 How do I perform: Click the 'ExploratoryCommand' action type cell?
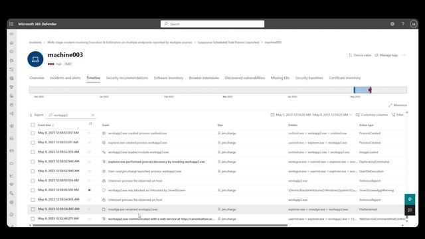[x=374, y=162]
